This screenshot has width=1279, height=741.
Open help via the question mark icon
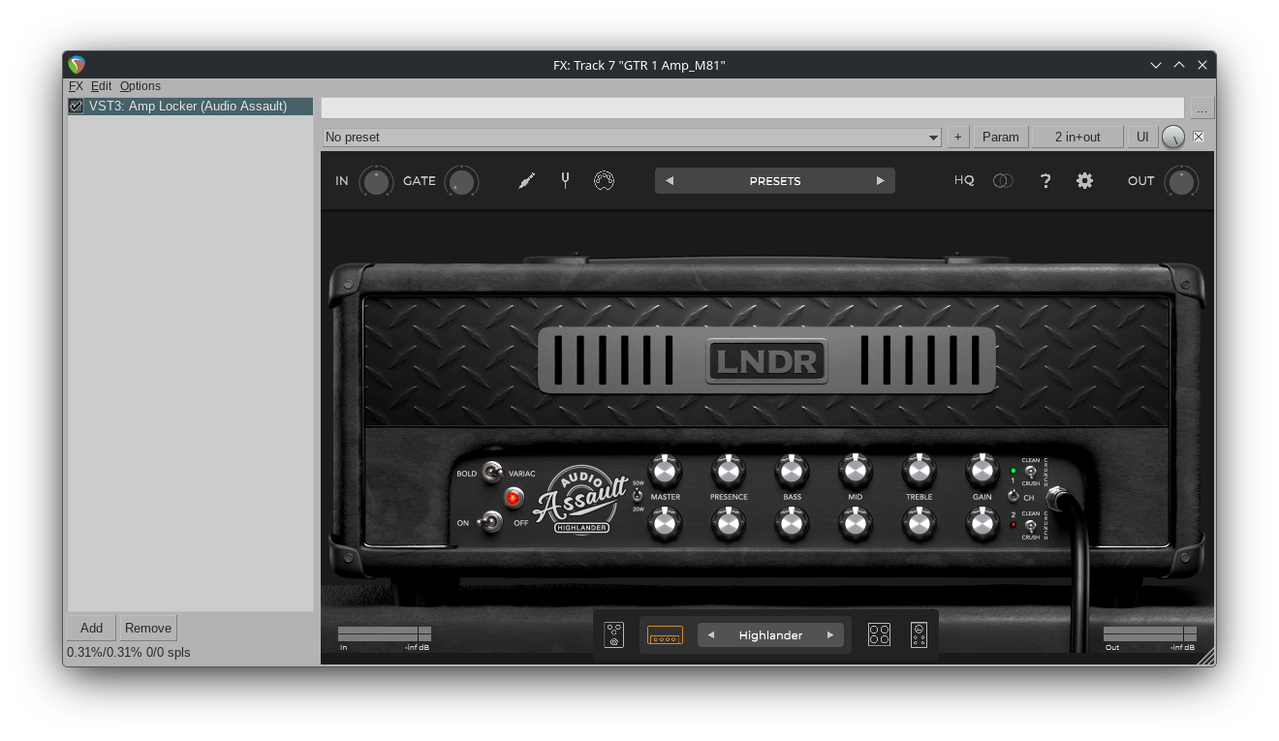pos(1045,181)
